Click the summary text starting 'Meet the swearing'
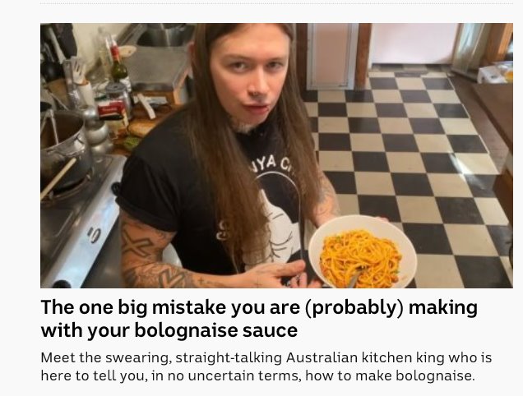This screenshot has height=396, width=523. click(266, 366)
